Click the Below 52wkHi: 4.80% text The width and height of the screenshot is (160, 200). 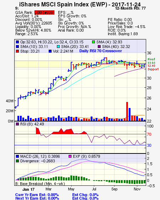33,30
